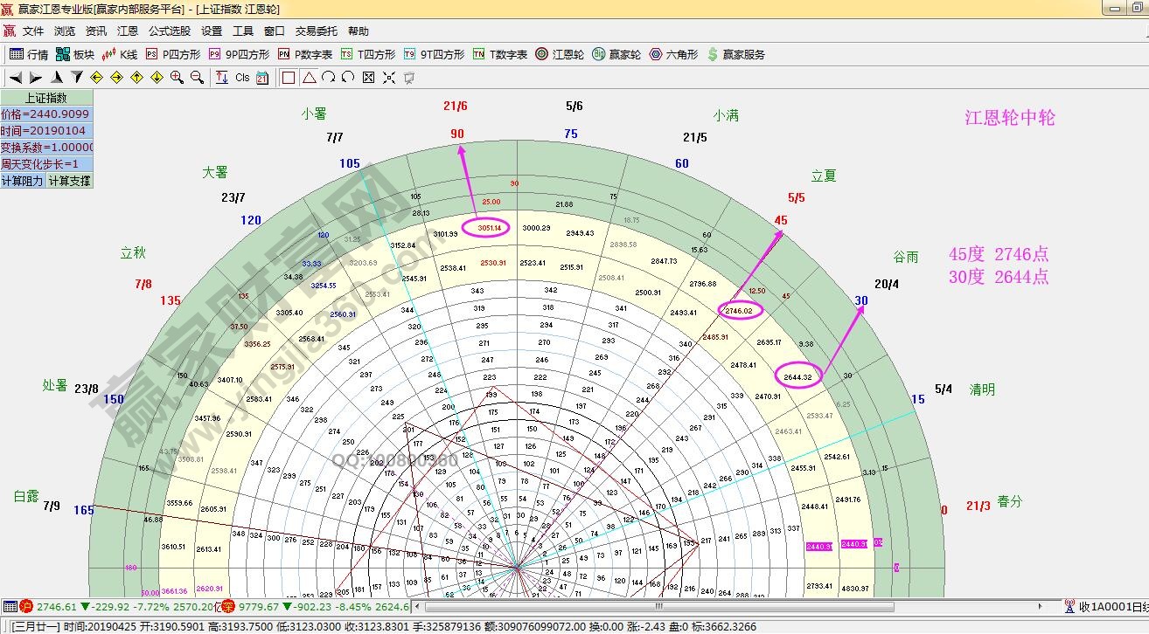The image size is (1149, 634).
Task: Open the calendar date icon in toolbar
Action: (x=261, y=78)
